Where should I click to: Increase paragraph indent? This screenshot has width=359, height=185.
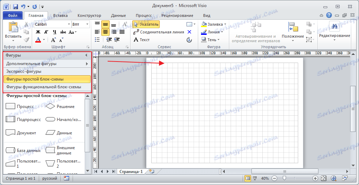click(117, 39)
